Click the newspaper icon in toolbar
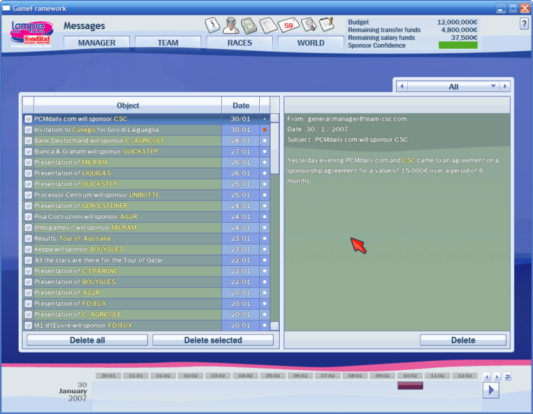Screen dimensions: 533x414 click(268, 26)
